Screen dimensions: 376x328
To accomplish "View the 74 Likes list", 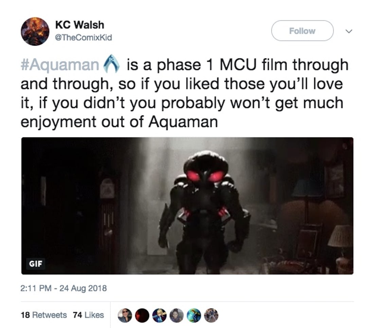I will (88, 315).
